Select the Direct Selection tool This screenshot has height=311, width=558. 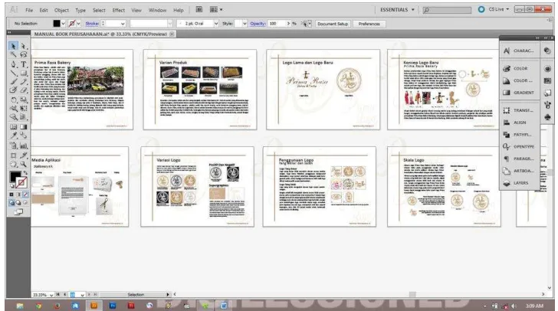[x=24, y=46]
